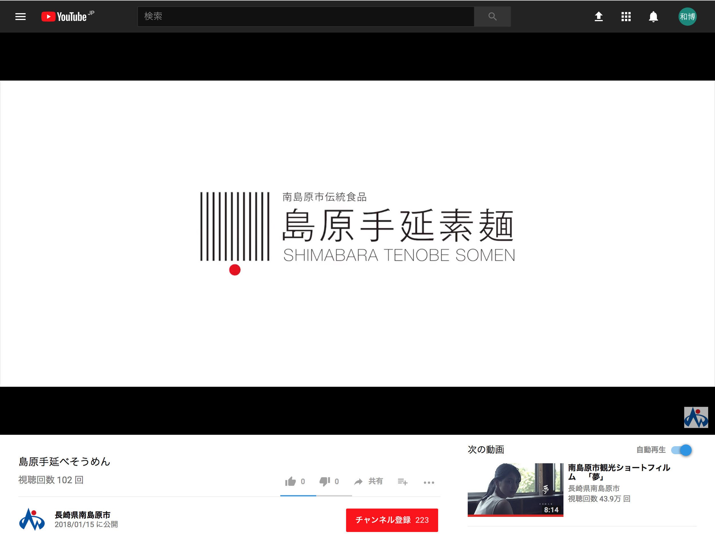
Task: Open the 夢 short film thumbnail
Action: pyautogui.click(x=515, y=490)
